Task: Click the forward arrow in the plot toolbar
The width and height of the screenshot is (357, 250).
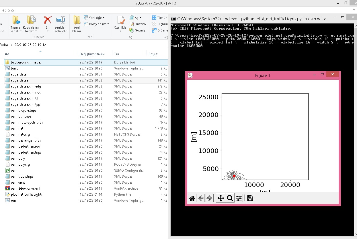Action: tap(210, 198)
